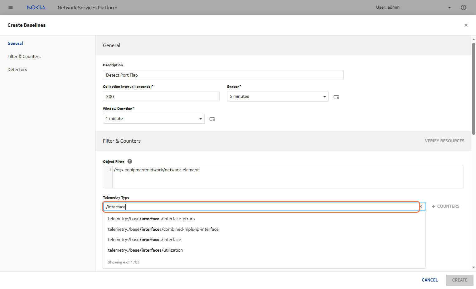
Task: Select the General section
Action: point(15,43)
